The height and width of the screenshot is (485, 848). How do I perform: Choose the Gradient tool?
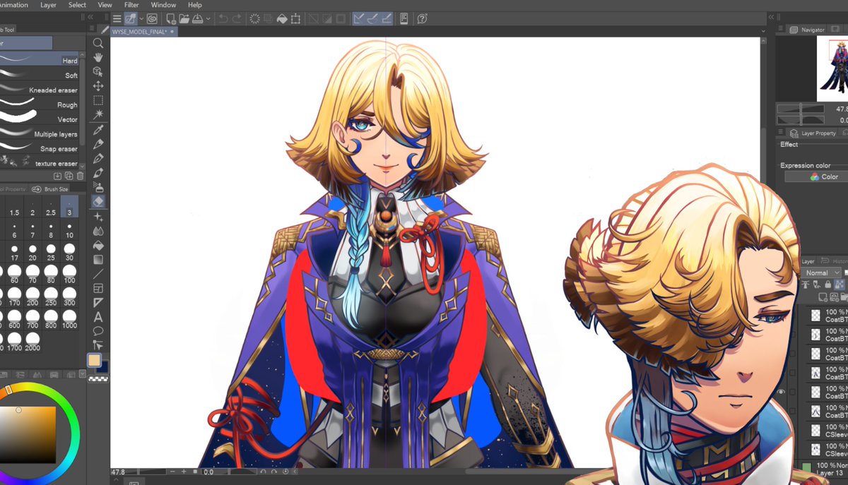(99, 259)
